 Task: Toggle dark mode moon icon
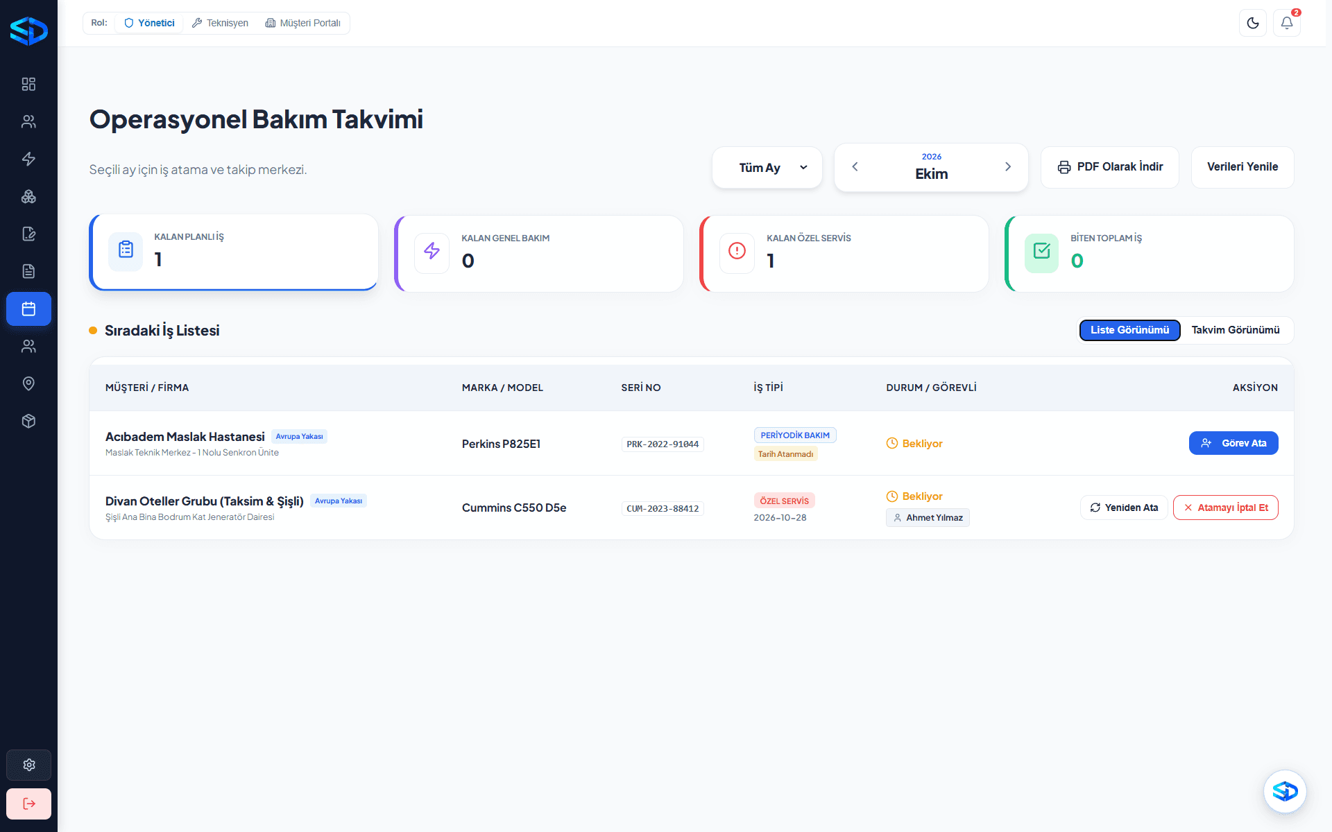[x=1253, y=23]
